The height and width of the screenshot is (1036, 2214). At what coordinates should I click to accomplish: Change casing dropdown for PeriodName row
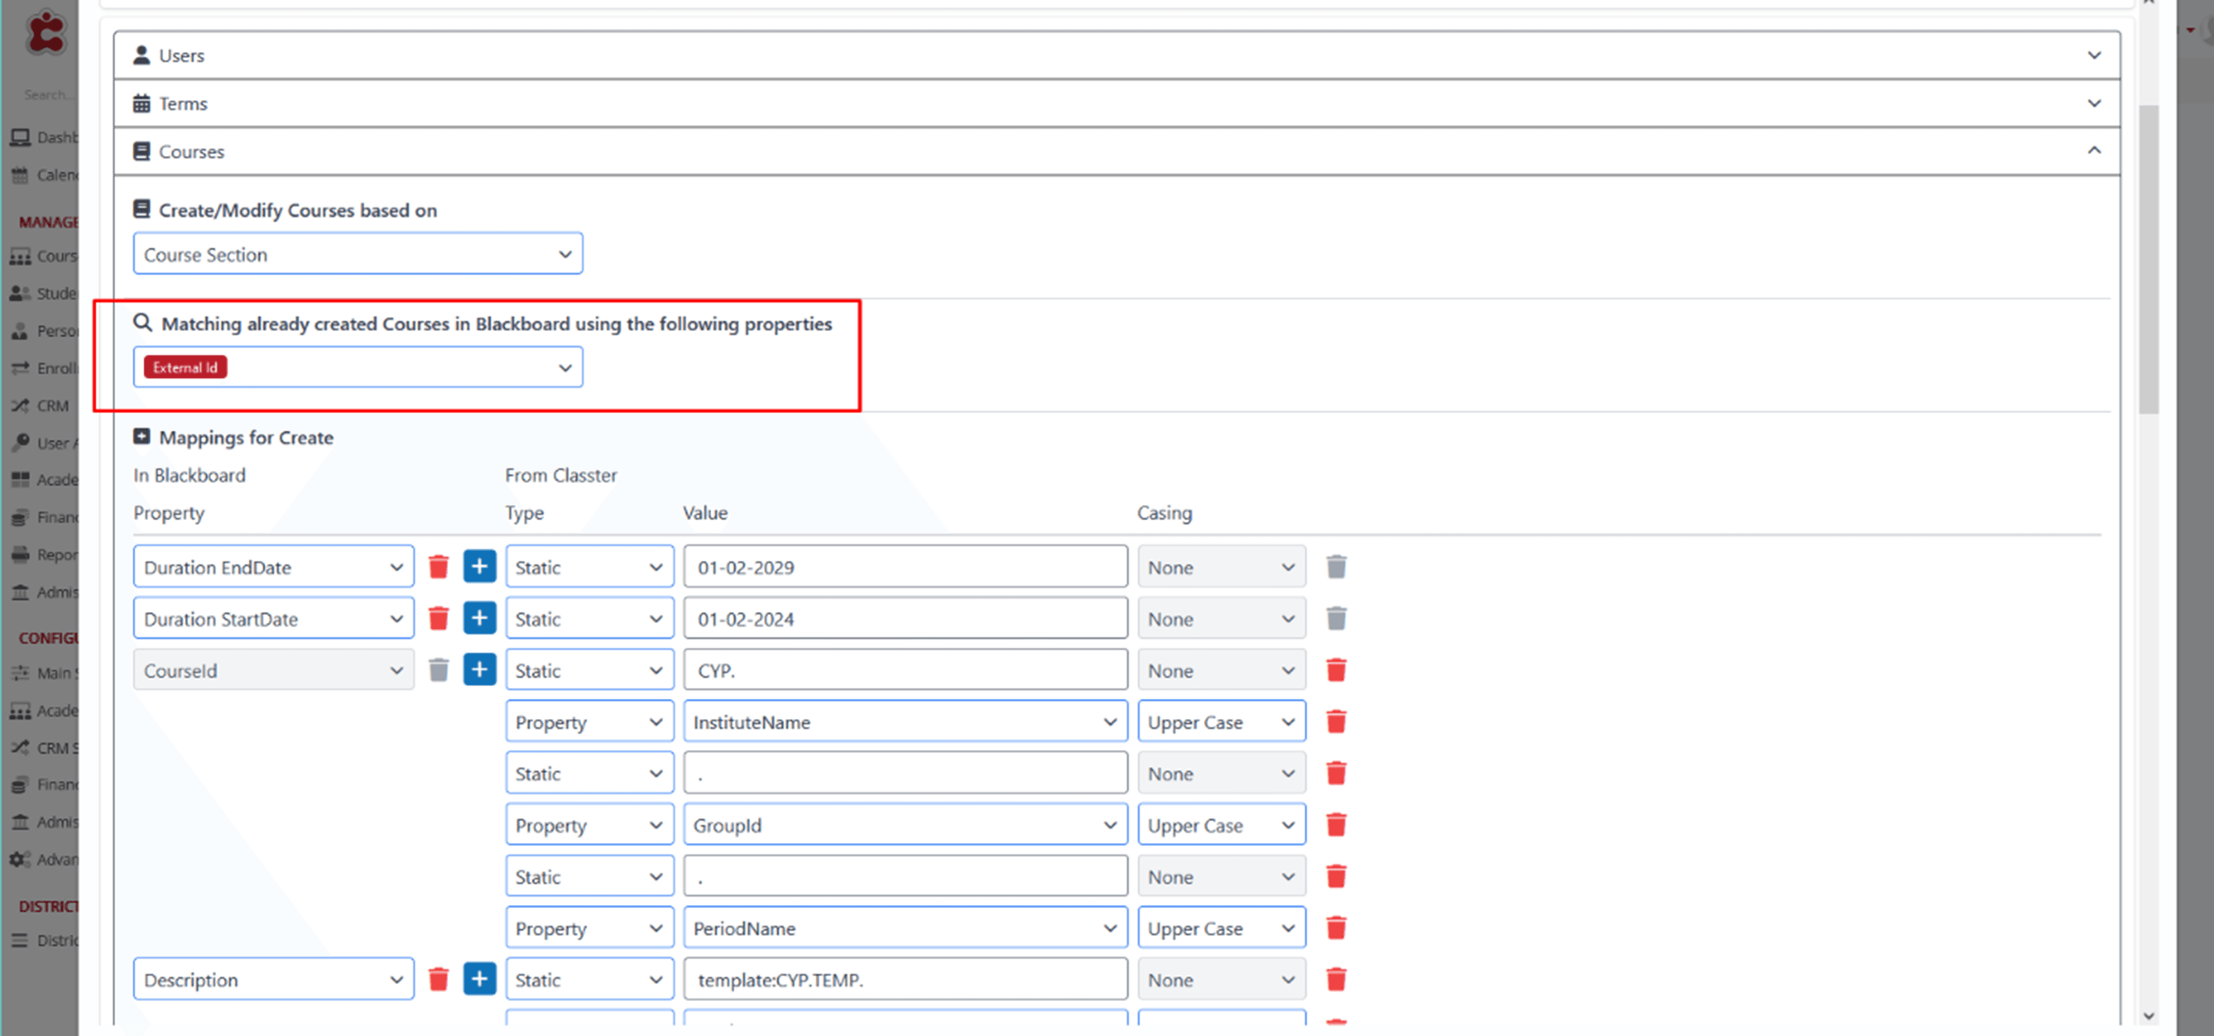(1221, 928)
